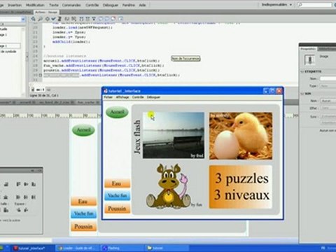Open the label Type dropdown in Properties
Image resolution: width=336 pixels, height=252 pixels.
pos(328,86)
